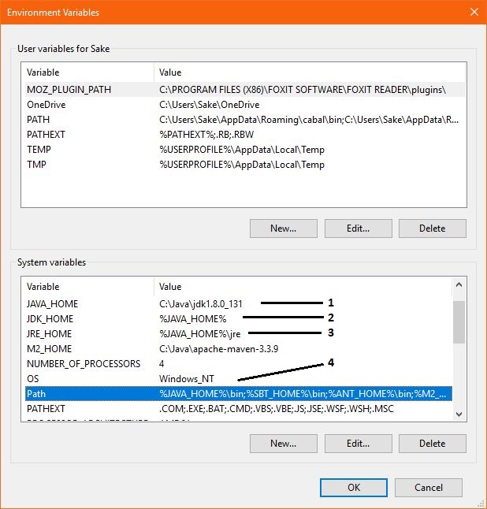Close the Environment Variables dialog
The image size is (487, 509).
474,12
